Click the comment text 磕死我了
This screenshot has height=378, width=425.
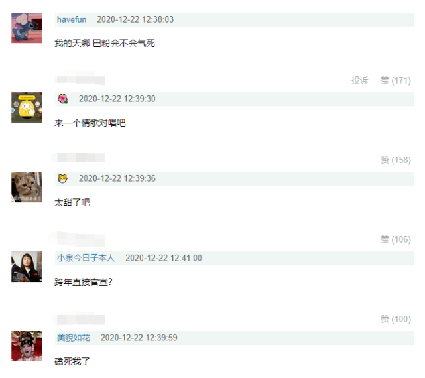click(72, 361)
